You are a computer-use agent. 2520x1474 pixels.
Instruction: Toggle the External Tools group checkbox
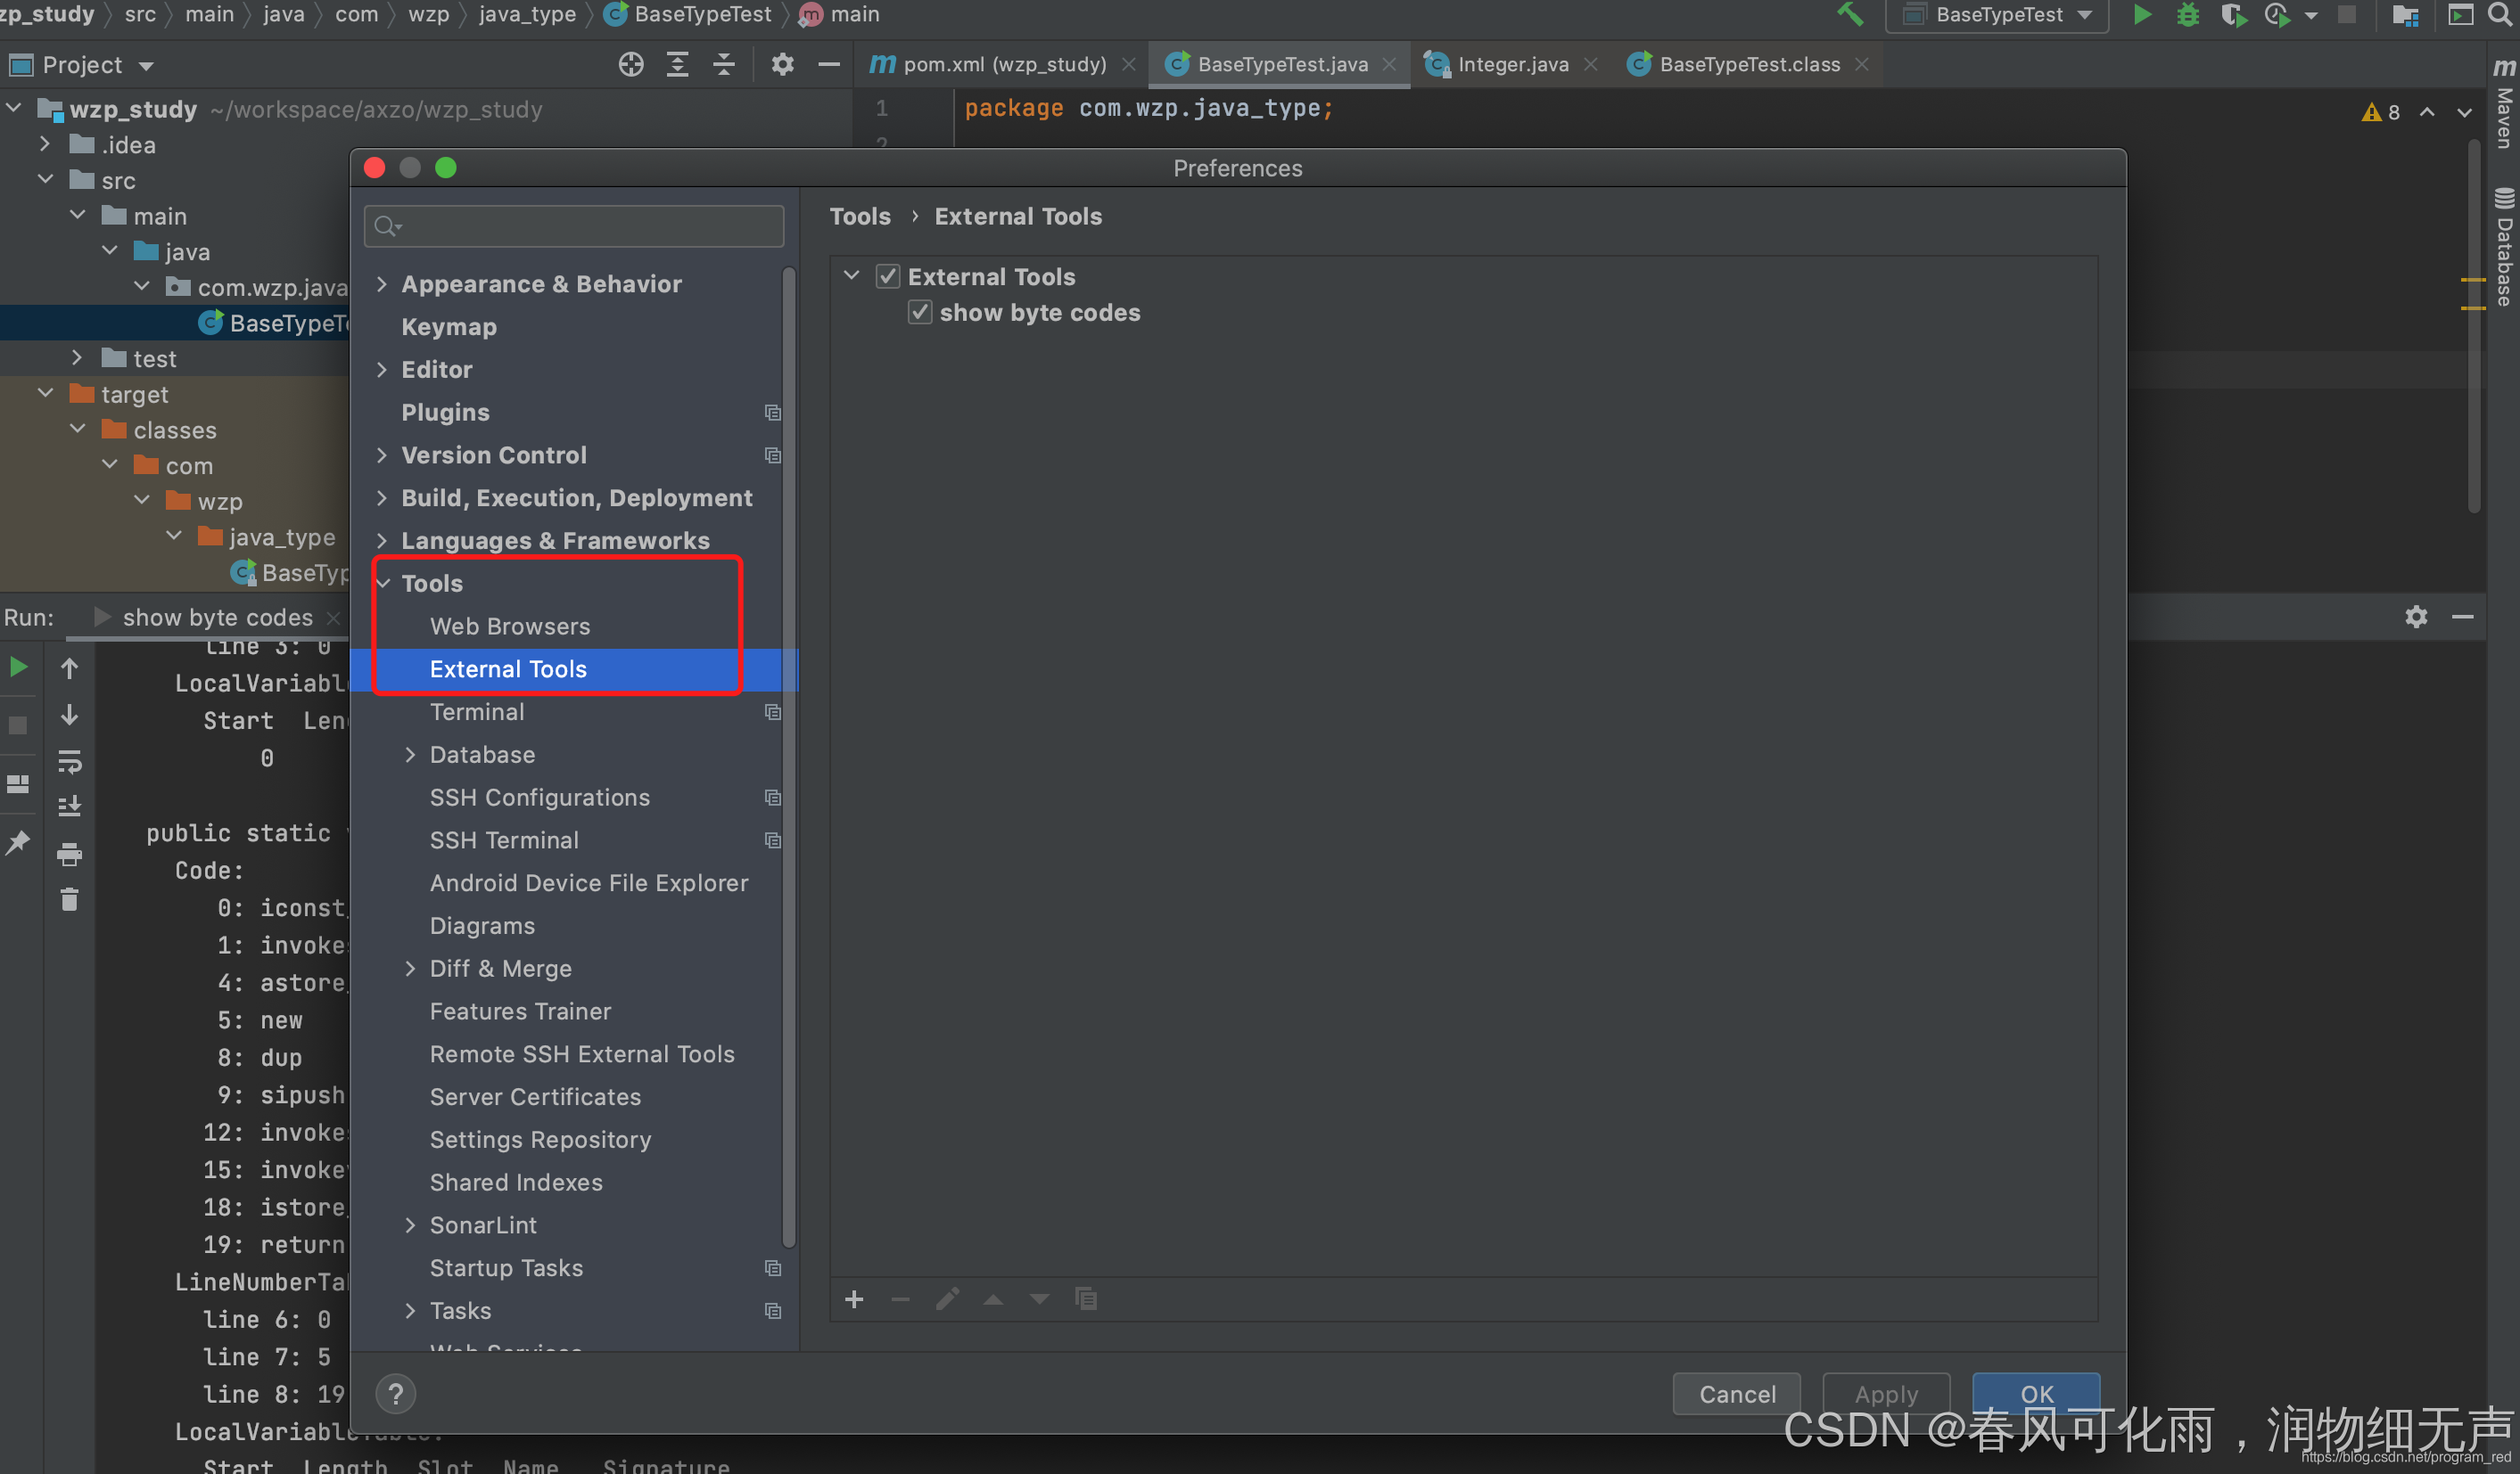click(888, 275)
